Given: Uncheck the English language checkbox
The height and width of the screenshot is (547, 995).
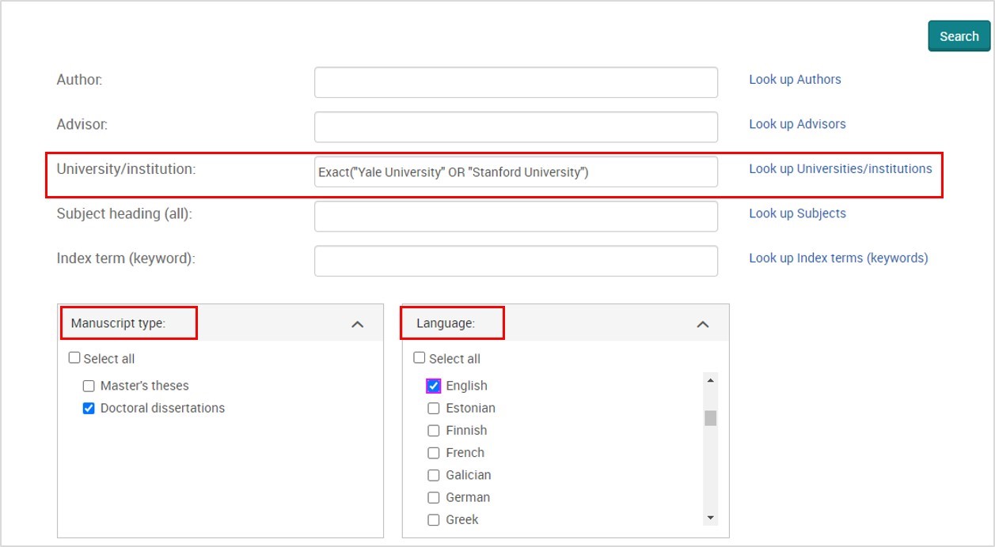Looking at the screenshot, I should (434, 386).
